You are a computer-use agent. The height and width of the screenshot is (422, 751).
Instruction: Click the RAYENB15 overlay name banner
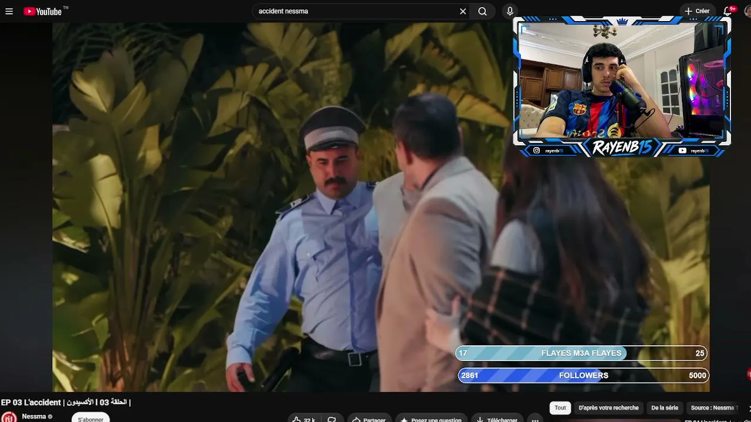coord(622,148)
